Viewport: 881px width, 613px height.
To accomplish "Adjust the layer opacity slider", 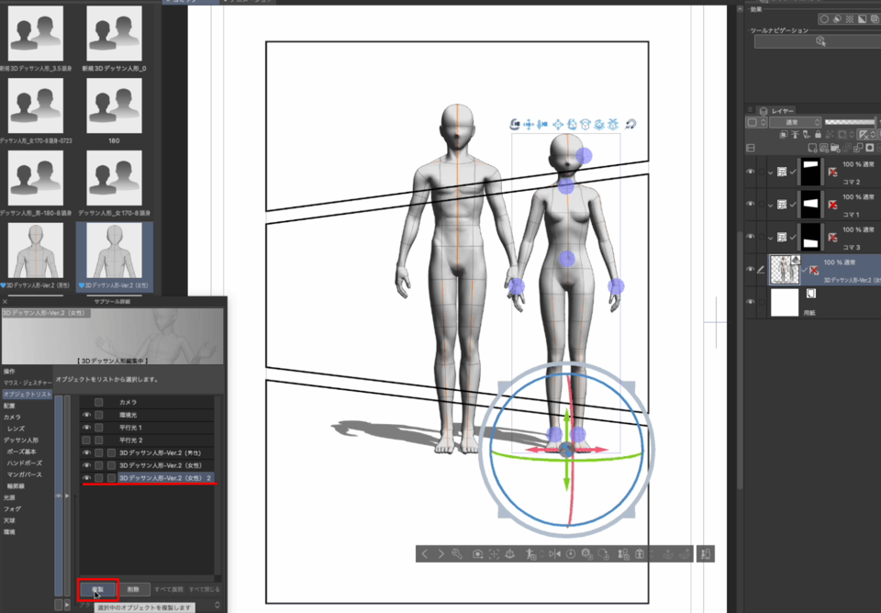I will (850, 122).
